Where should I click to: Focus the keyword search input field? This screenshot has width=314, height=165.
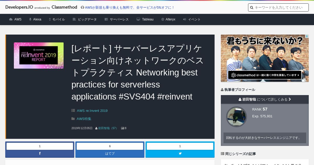[x=278, y=8]
